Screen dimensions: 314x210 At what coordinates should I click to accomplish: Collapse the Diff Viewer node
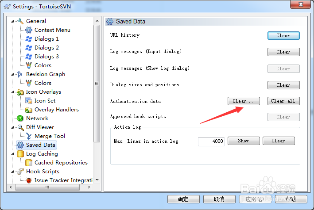click(x=12, y=127)
